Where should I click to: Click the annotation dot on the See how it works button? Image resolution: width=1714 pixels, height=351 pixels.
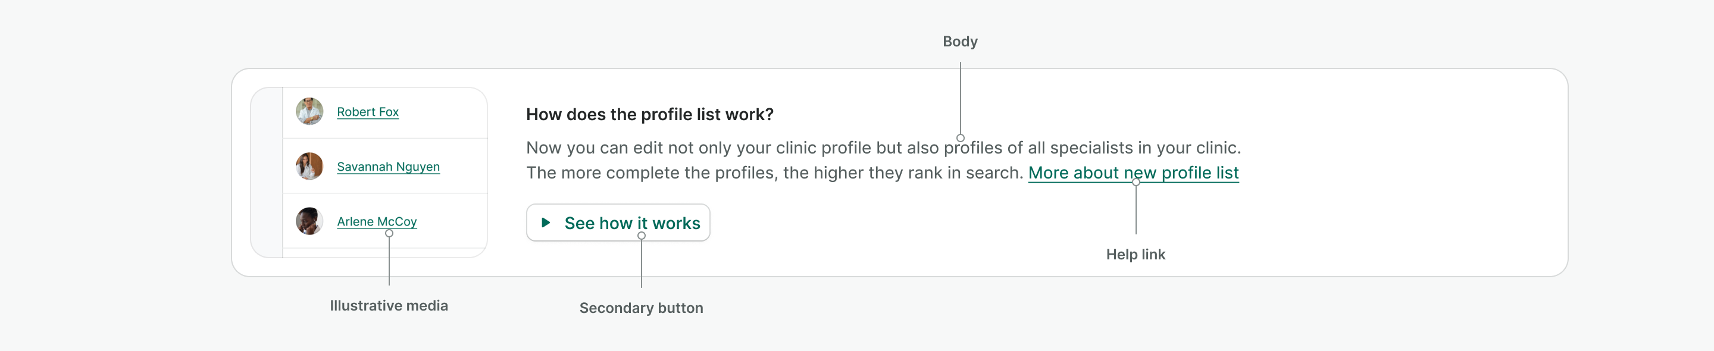click(642, 236)
